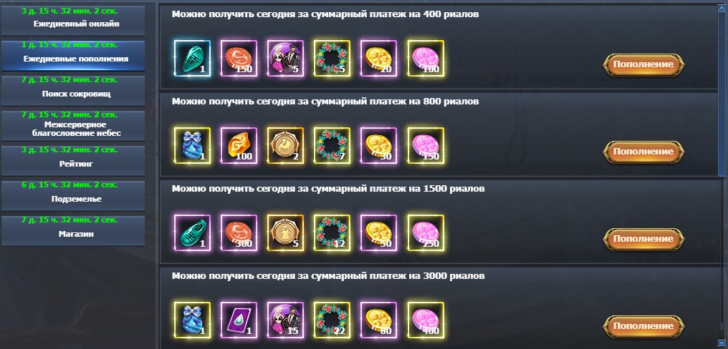
Task: Select the pink coin reward with quantity 250
Action: point(426,232)
